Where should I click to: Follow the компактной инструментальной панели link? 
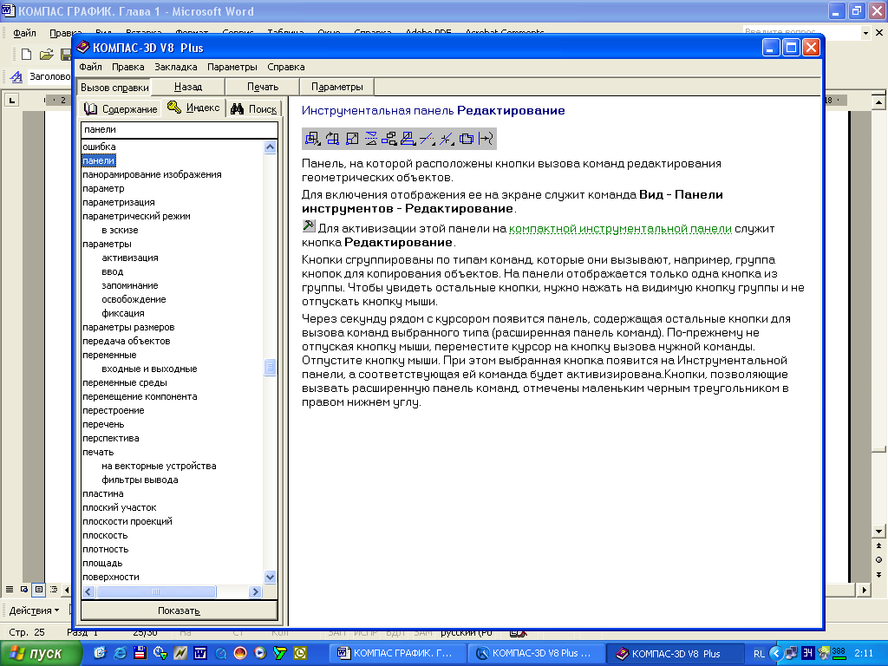click(620, 229)
